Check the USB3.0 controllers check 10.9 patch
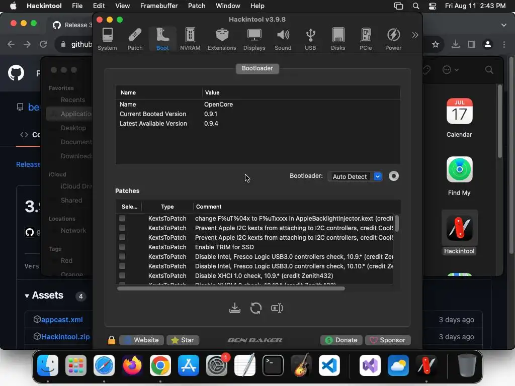Screen dimensions: 515x386 coord(122,256)
